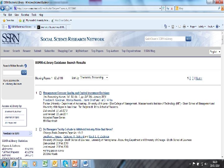The image size is (224, 168).
Task: Open the recent pages dropdown arrow
Action: click(11, 8)
